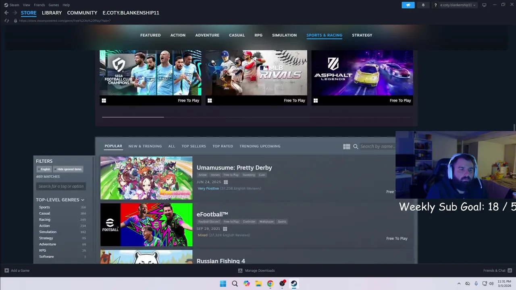Click the taskbar volume speaker icon

tap(491, 284)
